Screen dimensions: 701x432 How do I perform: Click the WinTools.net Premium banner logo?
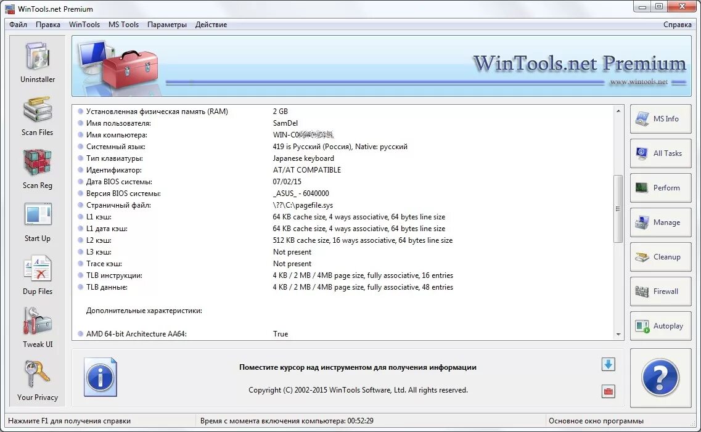[x=580, y=63]
